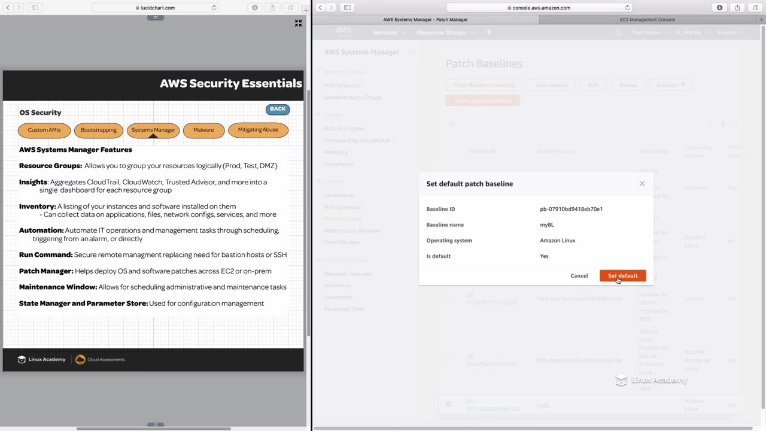The image size is (766, 431).
Task: Click the Delete button on Patch Baselines
Action: 628,85
